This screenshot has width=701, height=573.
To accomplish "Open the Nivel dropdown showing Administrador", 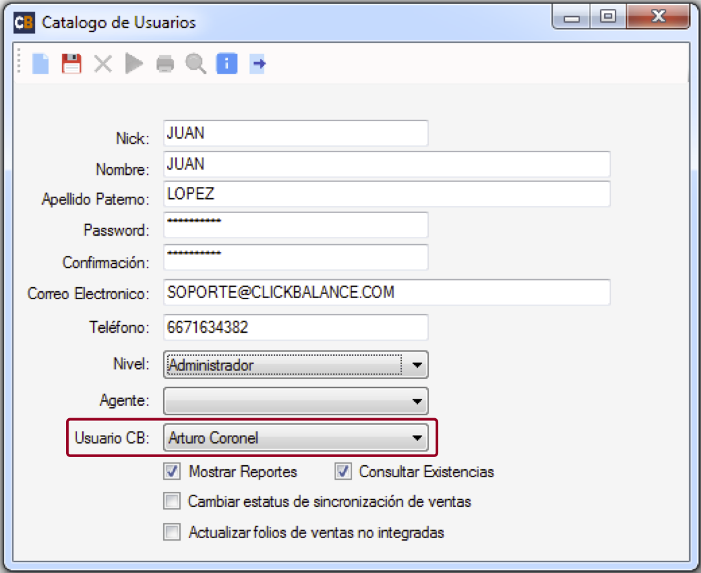I will coord(296,365).
